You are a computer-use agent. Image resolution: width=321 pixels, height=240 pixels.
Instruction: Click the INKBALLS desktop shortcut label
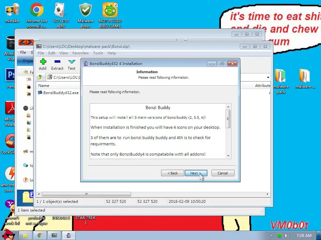coord(61,218)
